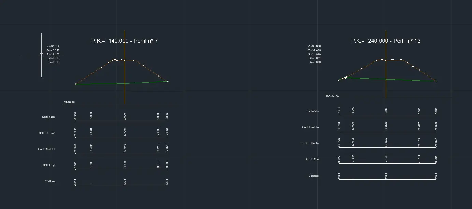Select the 39.675 rasante value in profile 13
472x209 pixels.
coord(386,143)
